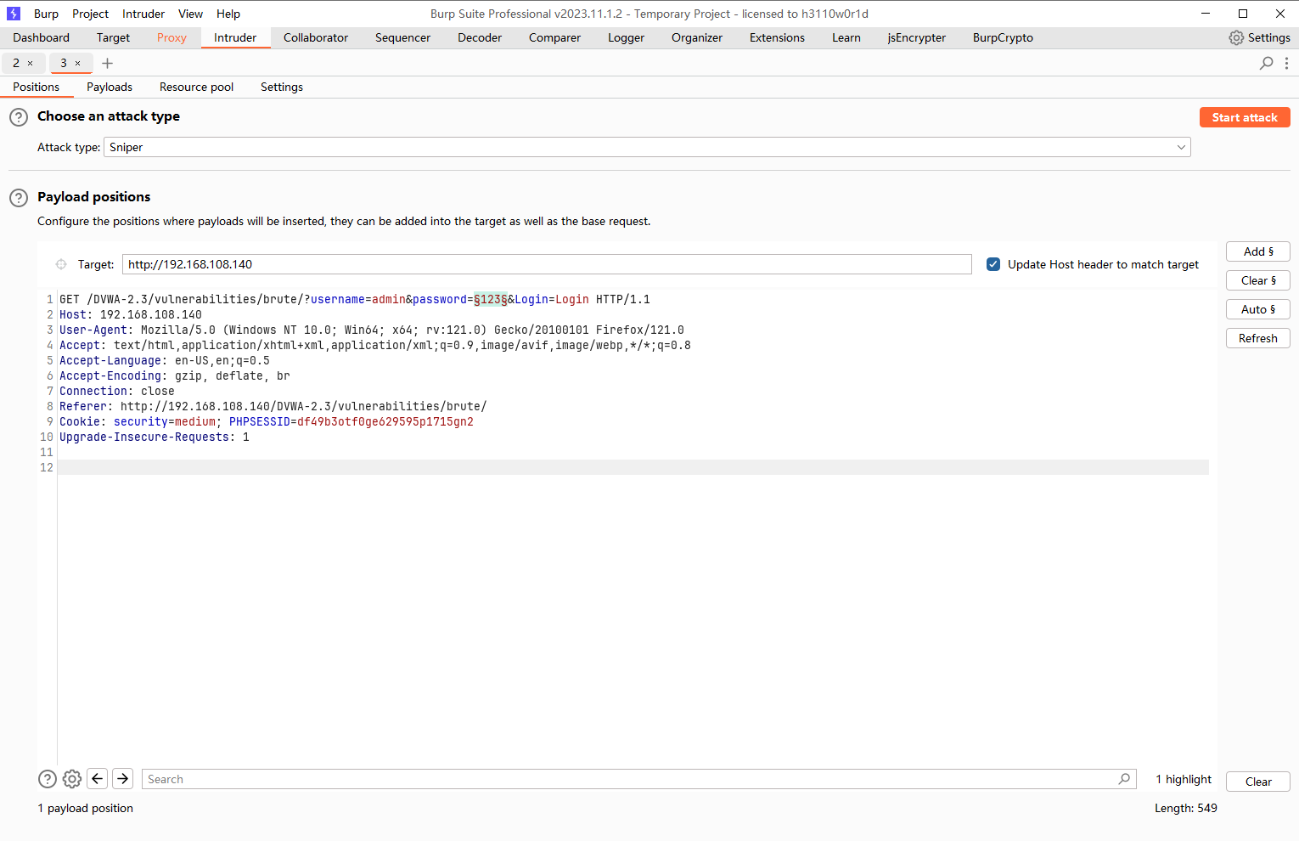Click the Referer header line

pos(273,406)
